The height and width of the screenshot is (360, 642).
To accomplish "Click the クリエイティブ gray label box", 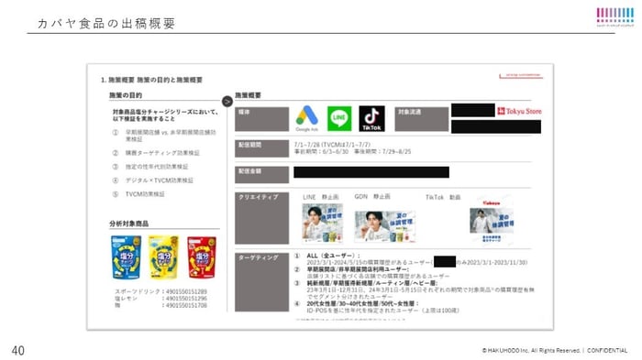I will 261,218.
